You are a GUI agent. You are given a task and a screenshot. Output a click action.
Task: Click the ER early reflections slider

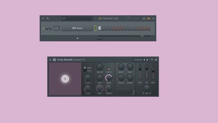pos(146,68)
